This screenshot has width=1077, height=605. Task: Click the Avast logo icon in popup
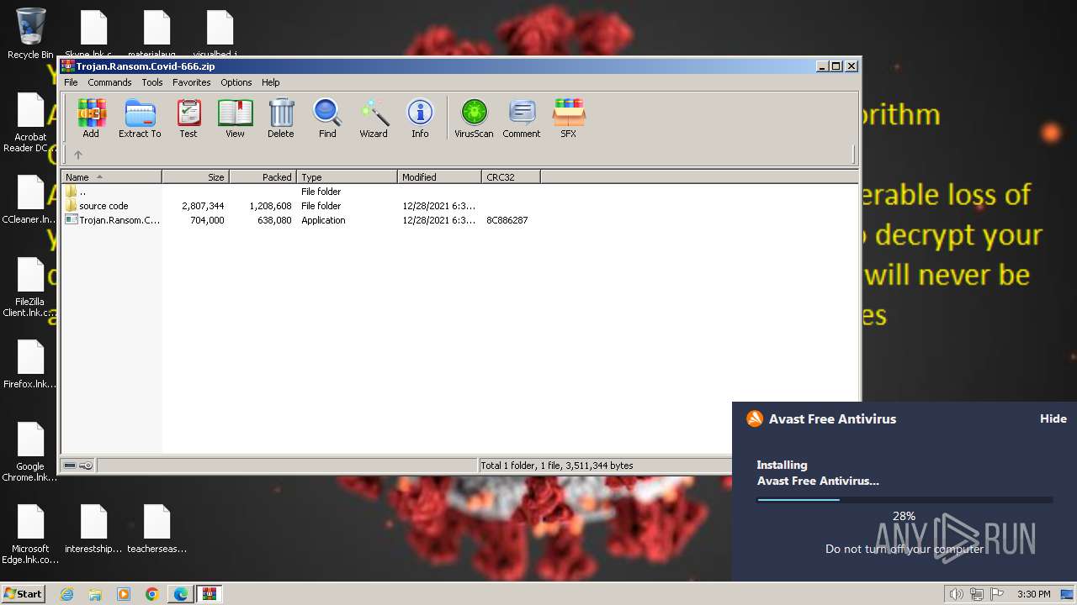[755, 418]
